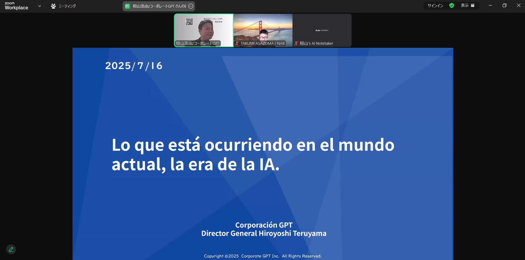
Task: Select 照山浩由/コーポレートGPT video thumbnail
Action: (204, 30)
